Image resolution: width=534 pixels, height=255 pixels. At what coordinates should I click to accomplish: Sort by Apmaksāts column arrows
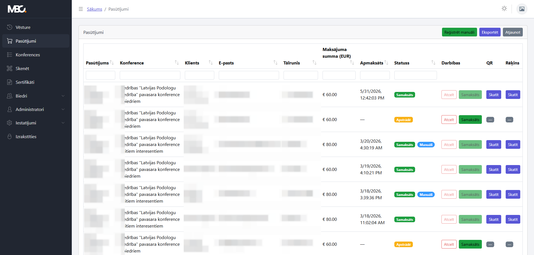[x=386, y=62]
